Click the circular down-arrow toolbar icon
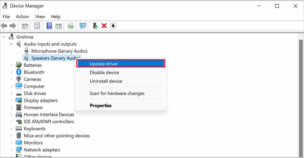The width and height of the screenshot is (304, 158). 113,26
